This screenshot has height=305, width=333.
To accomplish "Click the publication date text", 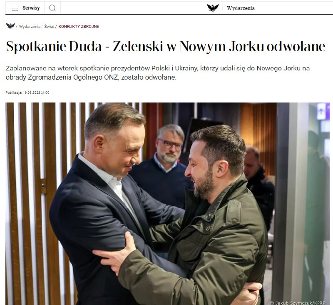I will click(27, 92).
